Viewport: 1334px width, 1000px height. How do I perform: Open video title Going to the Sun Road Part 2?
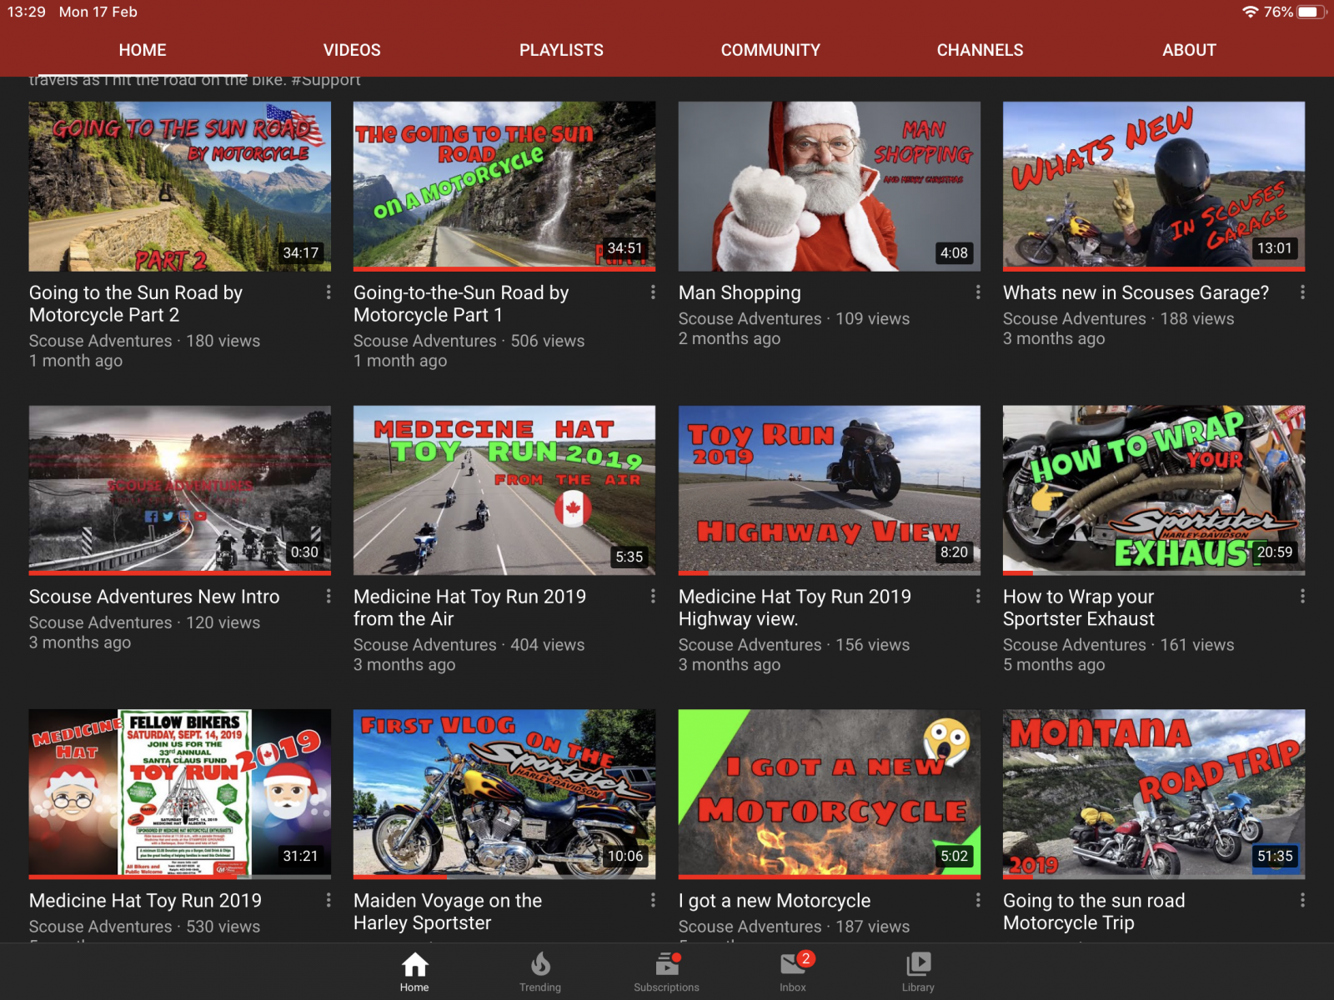click(136, 304)
